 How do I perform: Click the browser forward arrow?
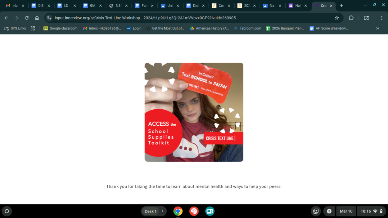(x=16, y=18)
